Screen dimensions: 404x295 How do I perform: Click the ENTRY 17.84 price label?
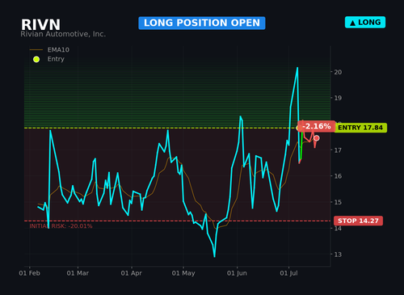click(360, 128)
